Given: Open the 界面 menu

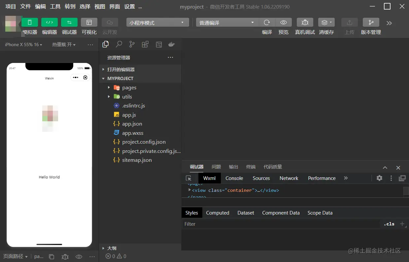Looking at the screenshot, I should [x=115, y=6].
